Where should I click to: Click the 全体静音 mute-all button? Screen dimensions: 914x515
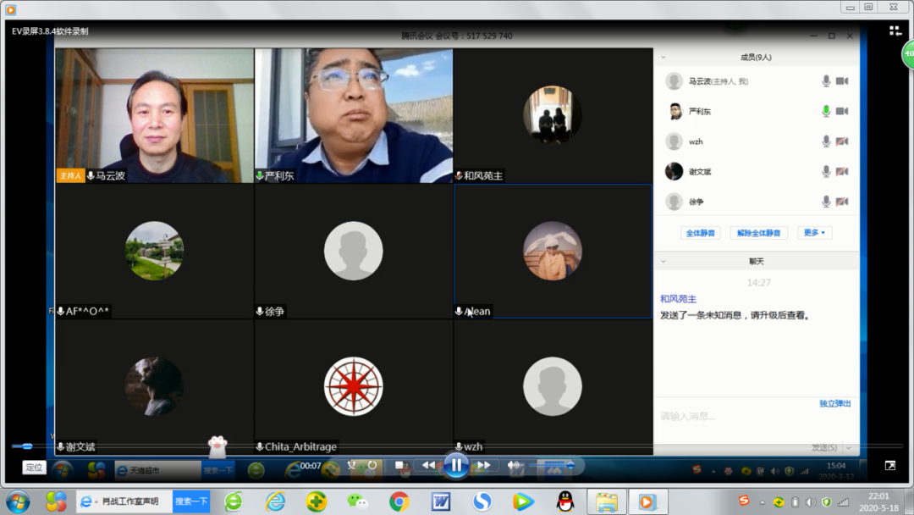[x=700, y=233]
